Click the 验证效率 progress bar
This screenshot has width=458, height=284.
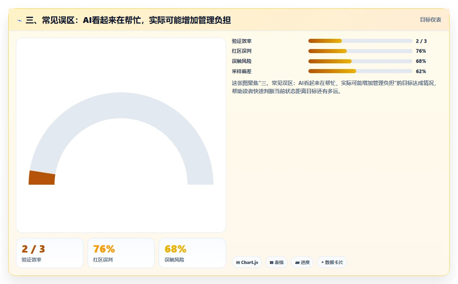[360, 41]
